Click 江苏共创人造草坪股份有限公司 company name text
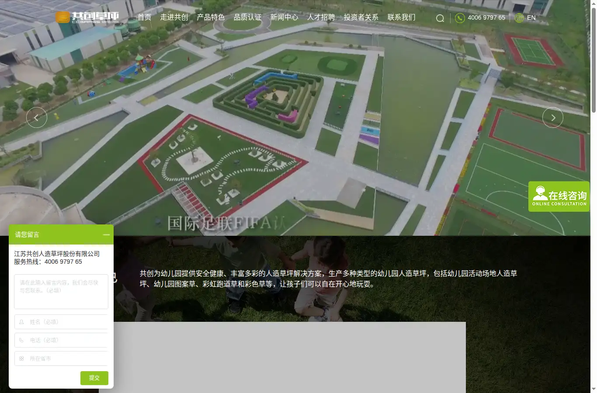The width and height of the screenshot is (597, 393). click(x=57, y=254)
